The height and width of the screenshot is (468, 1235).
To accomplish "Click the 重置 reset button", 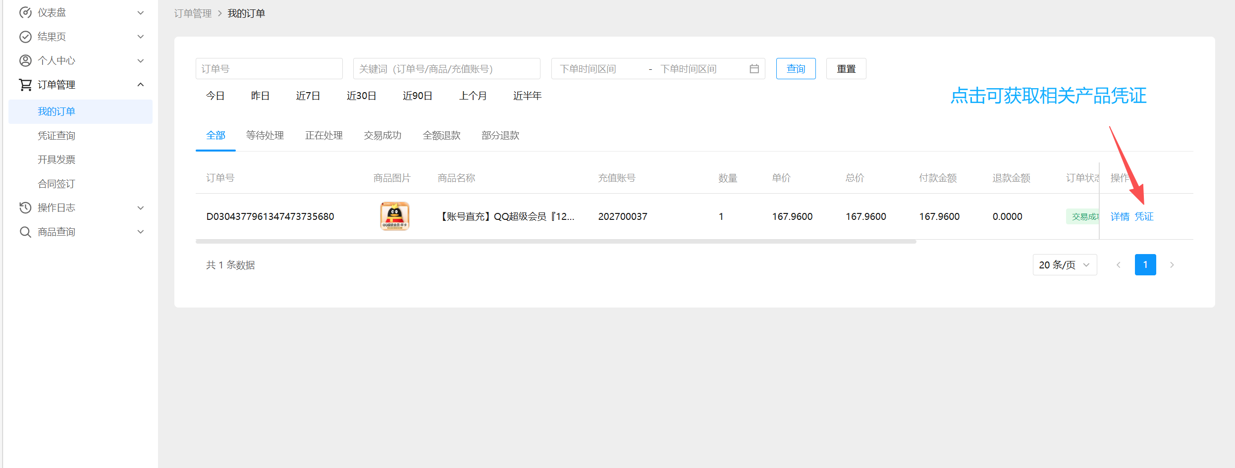I will pos(846,69).
